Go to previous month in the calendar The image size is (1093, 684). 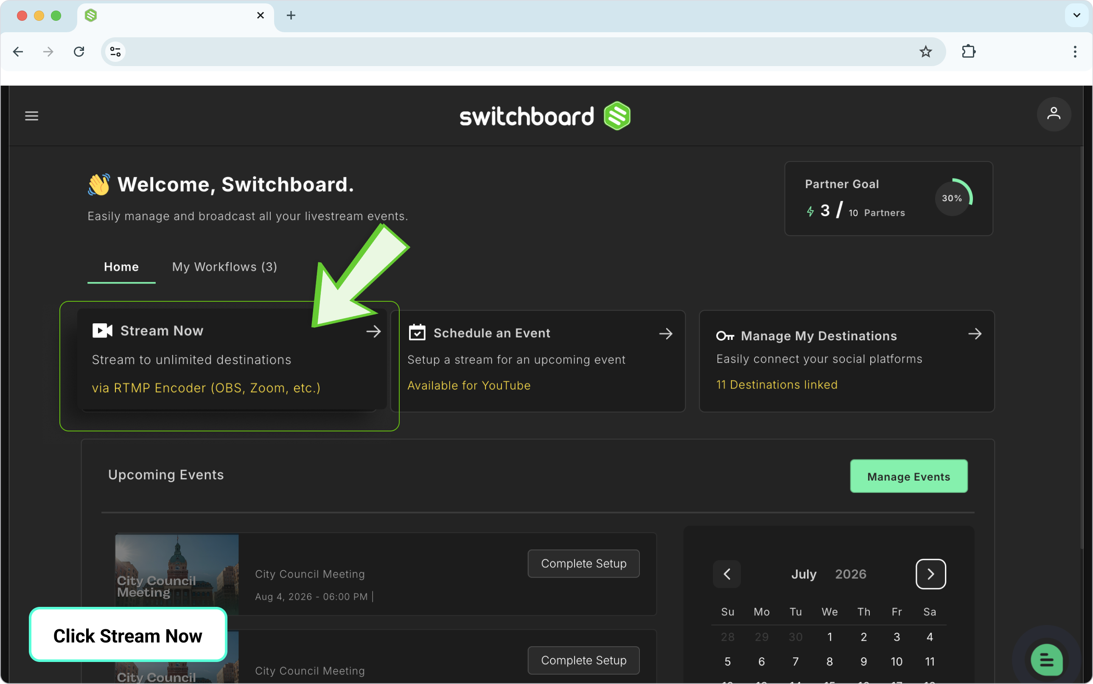pos(727,574)
